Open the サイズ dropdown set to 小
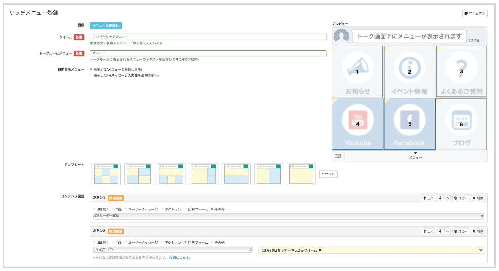The width and height of the screenshot is (499, 271). pos(180,249)
